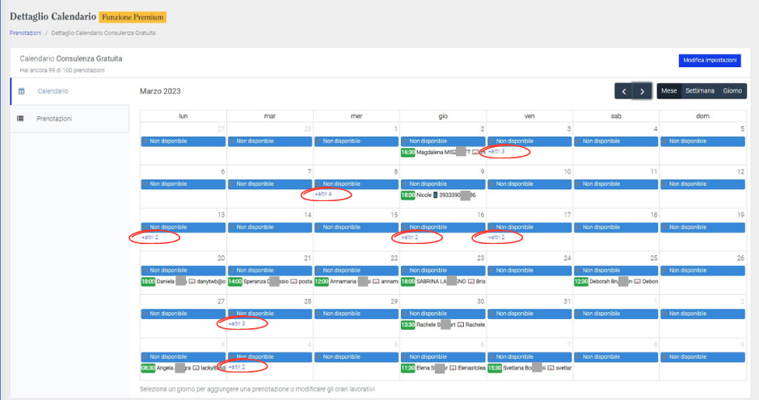The image size is (759, 400).
Task: Switch calendar to Mese view
Action: point(669,91)
